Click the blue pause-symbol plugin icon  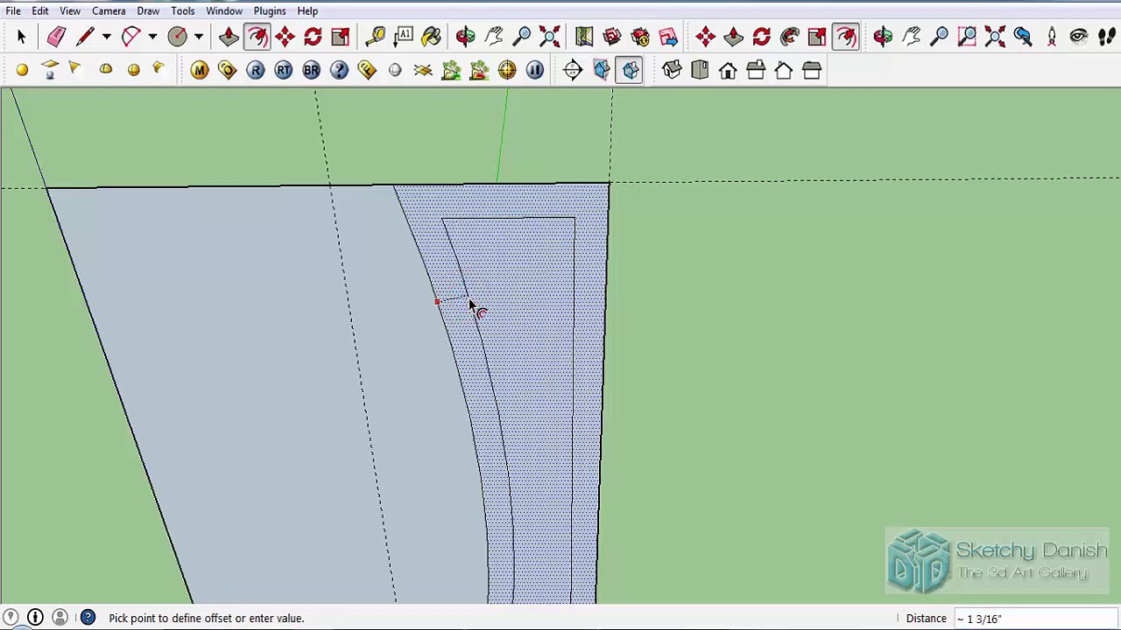pos(535,70)
